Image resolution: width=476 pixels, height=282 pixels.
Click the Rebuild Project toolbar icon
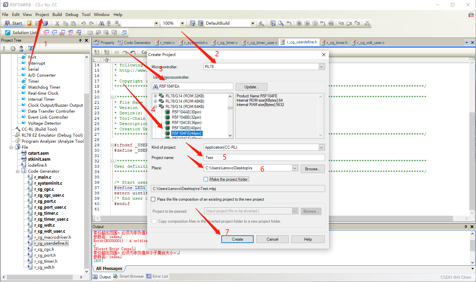[201, 23]
